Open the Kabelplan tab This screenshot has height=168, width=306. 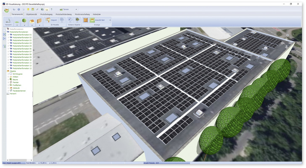click(x=97, y=14)
